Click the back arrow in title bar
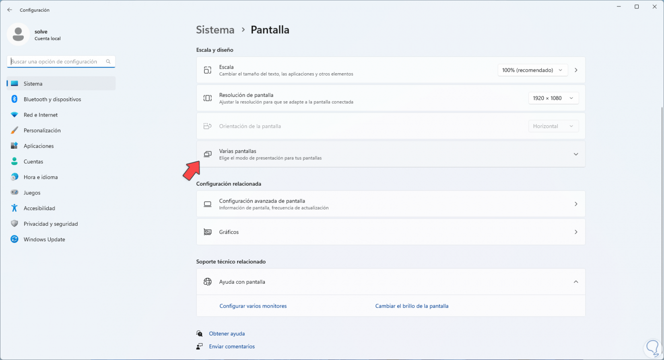The width and height of the screenshot is (664, 360). point(10,10)
